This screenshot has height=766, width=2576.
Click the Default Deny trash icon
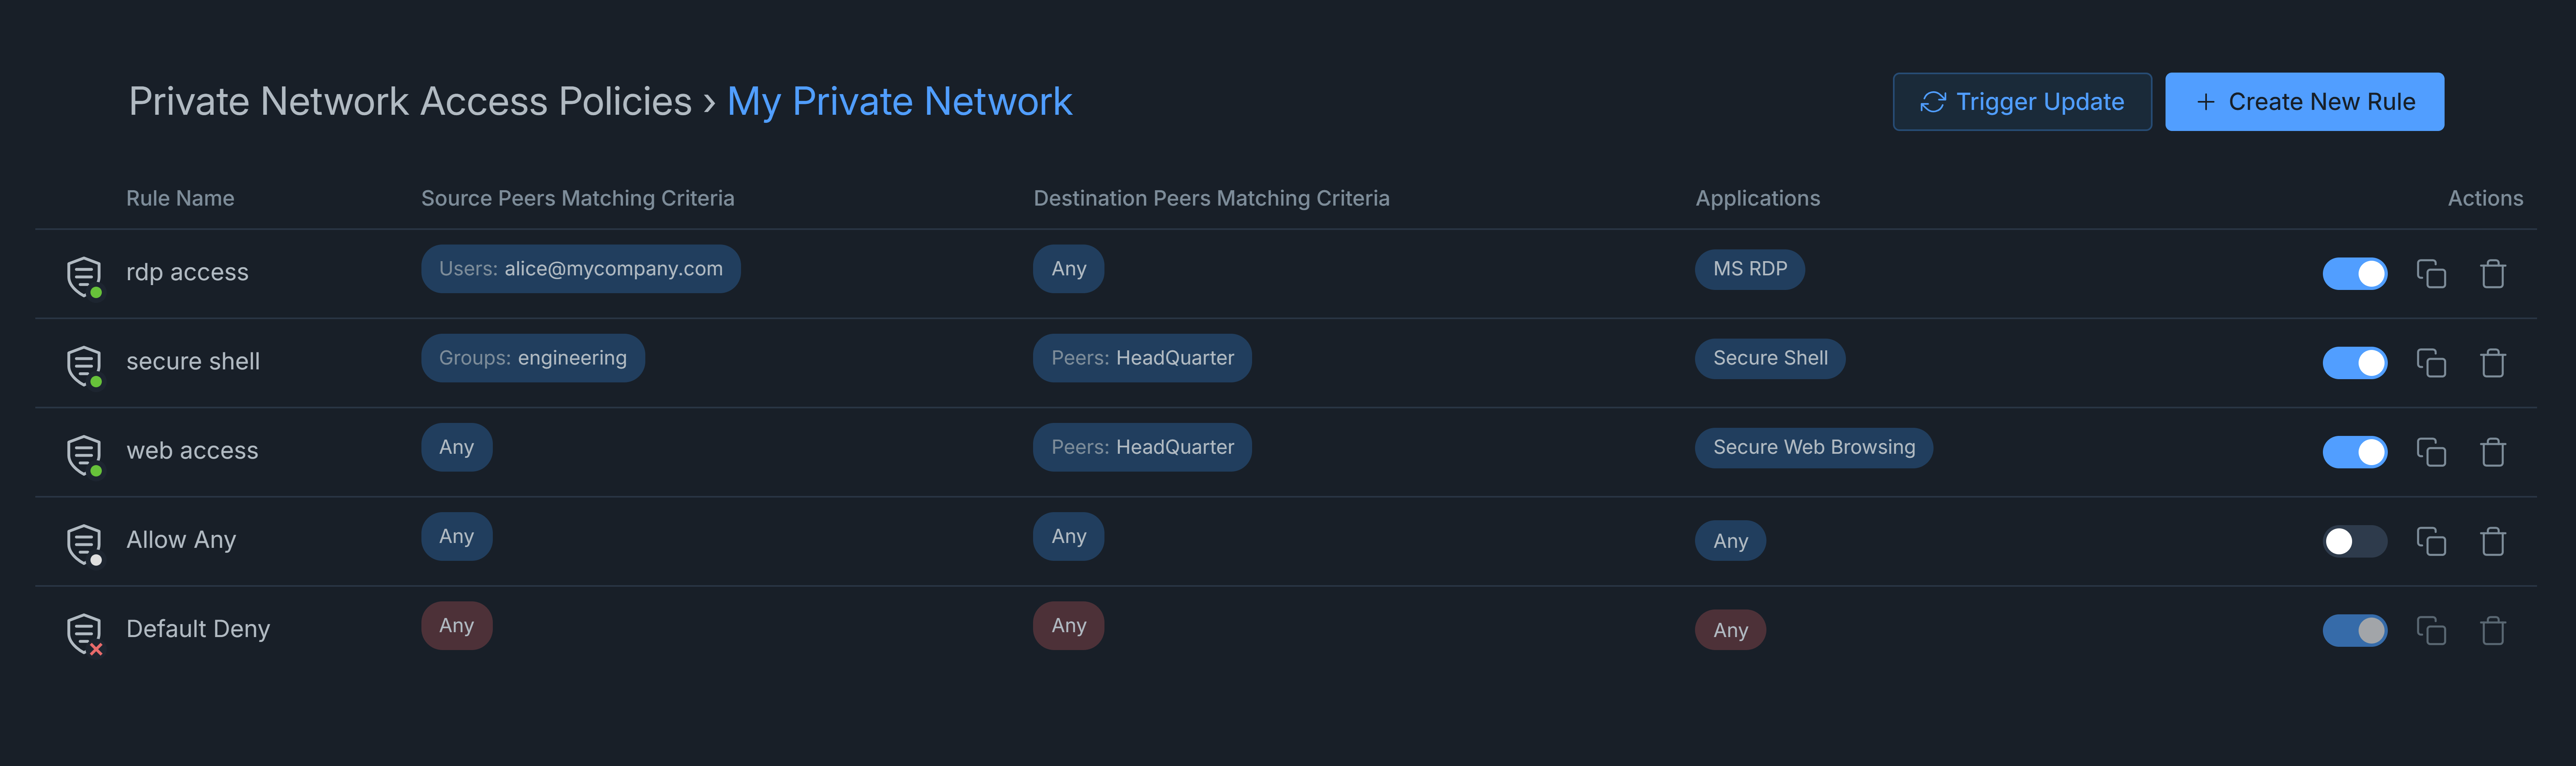point(2492,630)
